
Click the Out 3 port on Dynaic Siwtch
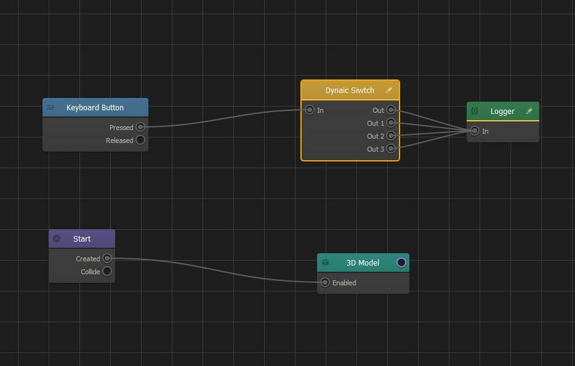tap(391, 149)
